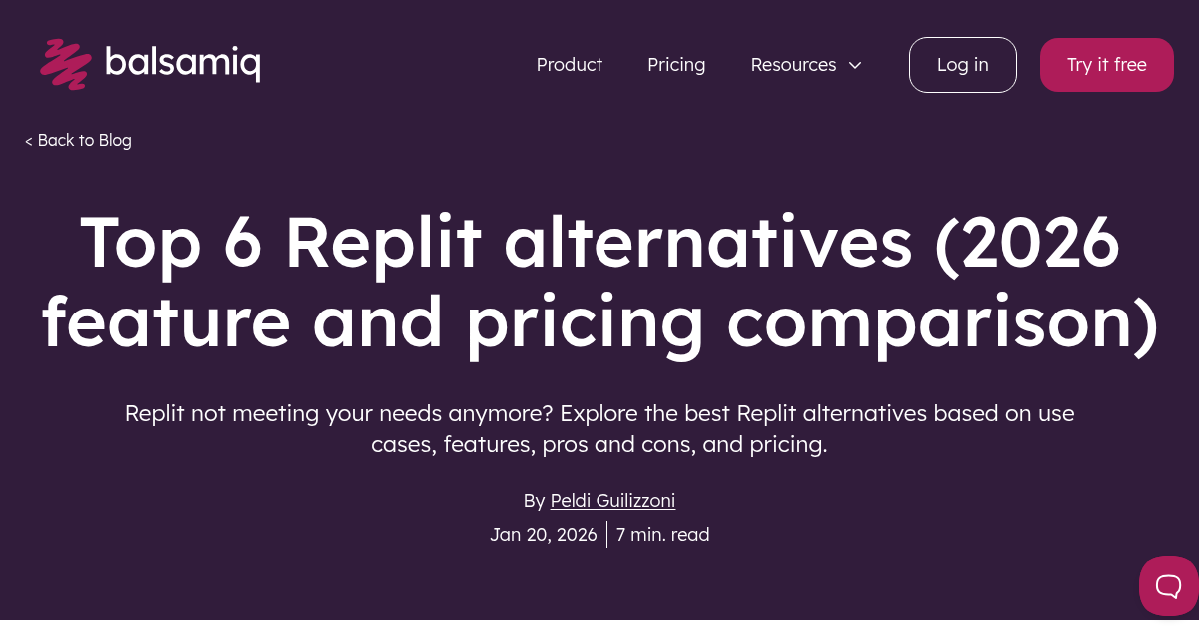The image size is (1199, 626).
Task: Open the Resources menu
Action: click(x=793, y=65)
